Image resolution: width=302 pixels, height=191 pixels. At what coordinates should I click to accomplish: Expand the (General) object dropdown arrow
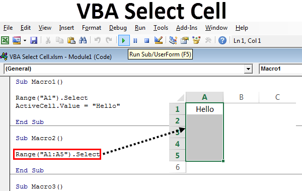248,69
